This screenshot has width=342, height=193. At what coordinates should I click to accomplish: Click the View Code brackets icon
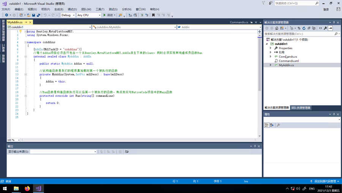click(320, 28)
